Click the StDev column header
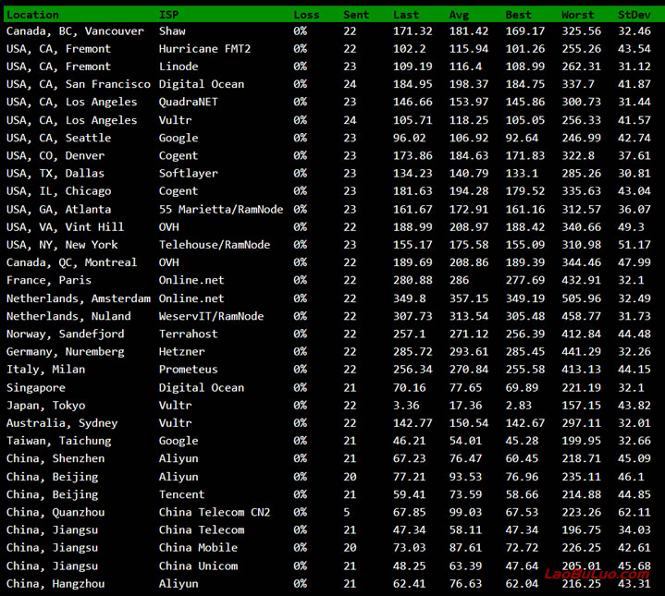Screen dimensions: 665x596 click(x=634, y=15)
